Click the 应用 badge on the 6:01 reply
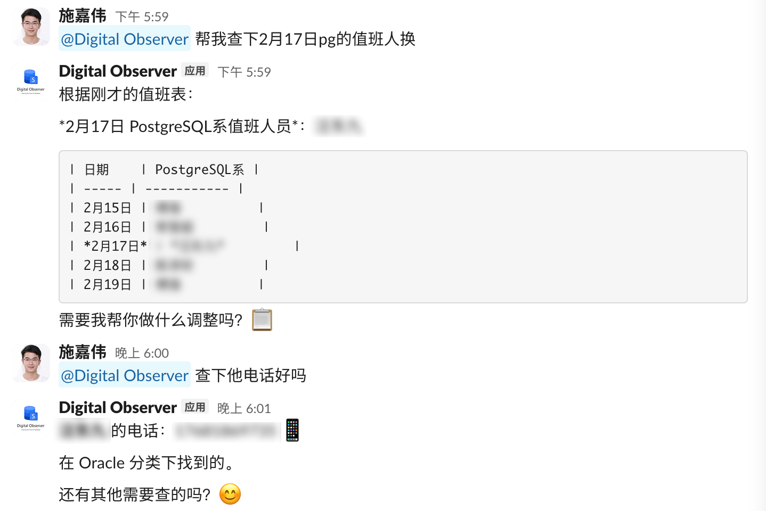This screenshot has width=766, height=511. pyautogui.click(x=195, y=407)
